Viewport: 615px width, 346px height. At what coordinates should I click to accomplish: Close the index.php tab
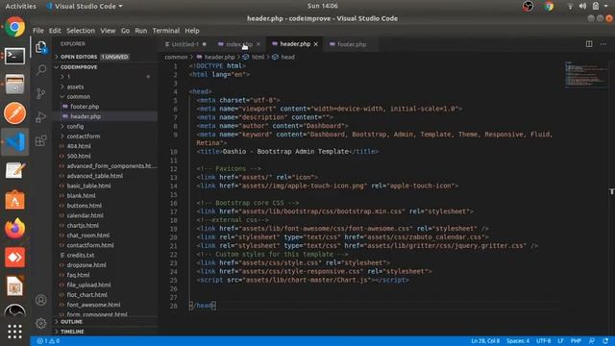(x=258, y=44)
